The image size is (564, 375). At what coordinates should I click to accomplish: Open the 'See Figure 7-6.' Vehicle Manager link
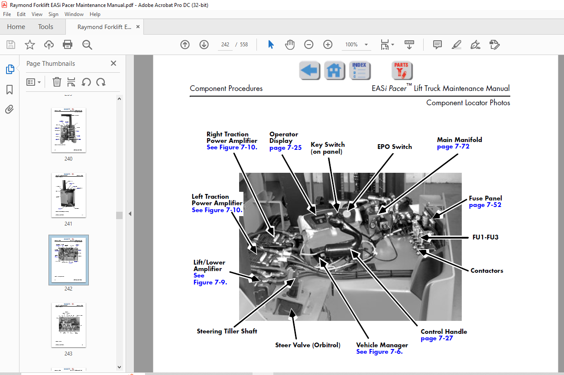point(379,352)
